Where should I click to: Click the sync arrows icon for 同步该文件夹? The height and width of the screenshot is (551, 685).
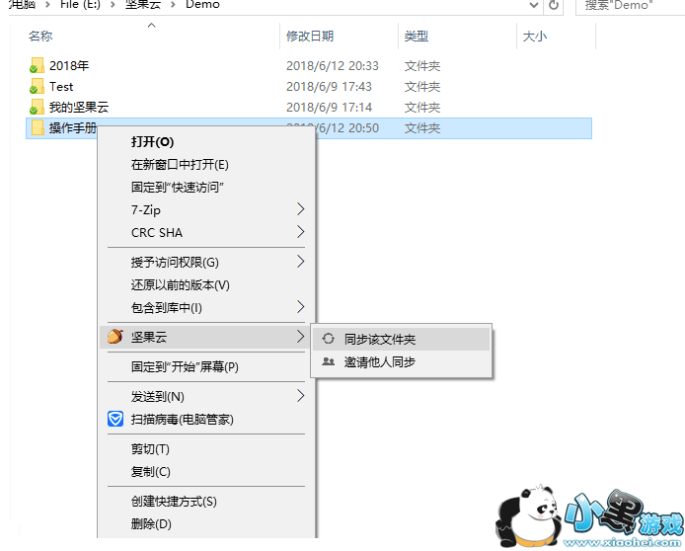point(328,339)
